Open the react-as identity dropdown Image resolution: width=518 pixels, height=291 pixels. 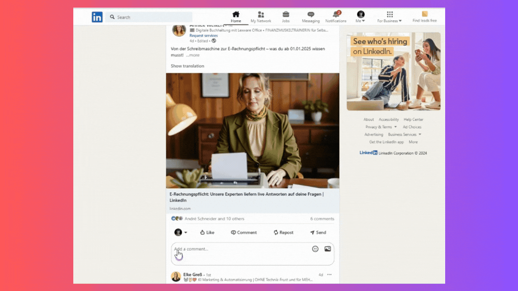[181, 233]
